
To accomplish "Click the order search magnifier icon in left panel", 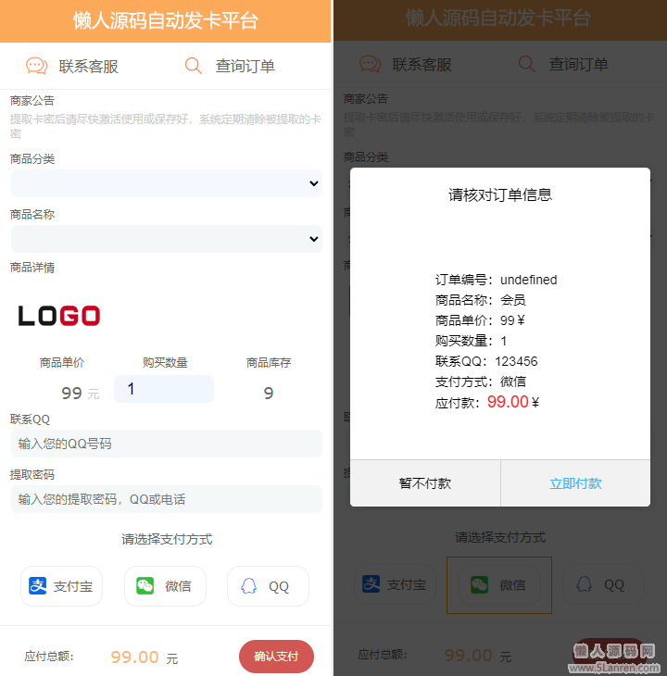I will pyautogui.click(x=194, y=66).
